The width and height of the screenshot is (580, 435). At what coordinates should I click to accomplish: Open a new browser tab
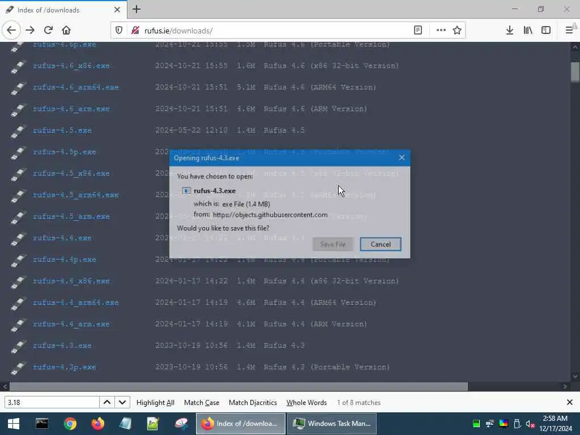(x=137, y=9)
